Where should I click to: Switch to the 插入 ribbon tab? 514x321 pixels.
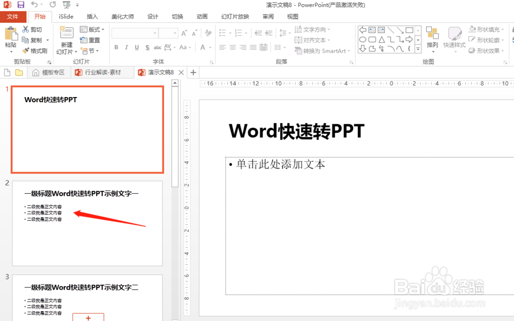pos(92,16)
